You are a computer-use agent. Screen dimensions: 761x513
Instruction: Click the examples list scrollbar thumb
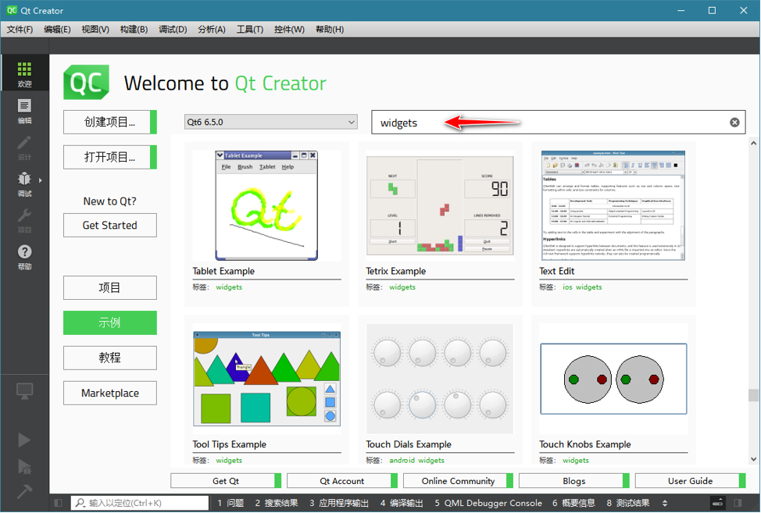coord(753,395)
